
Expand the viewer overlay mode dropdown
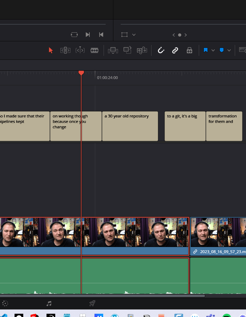[x=134, y=35]
